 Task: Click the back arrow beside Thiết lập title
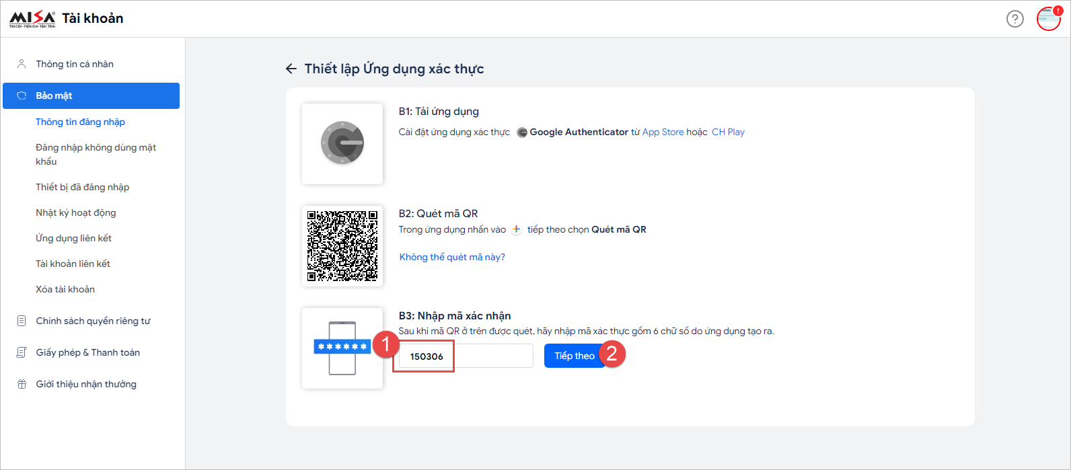point(291,69)
